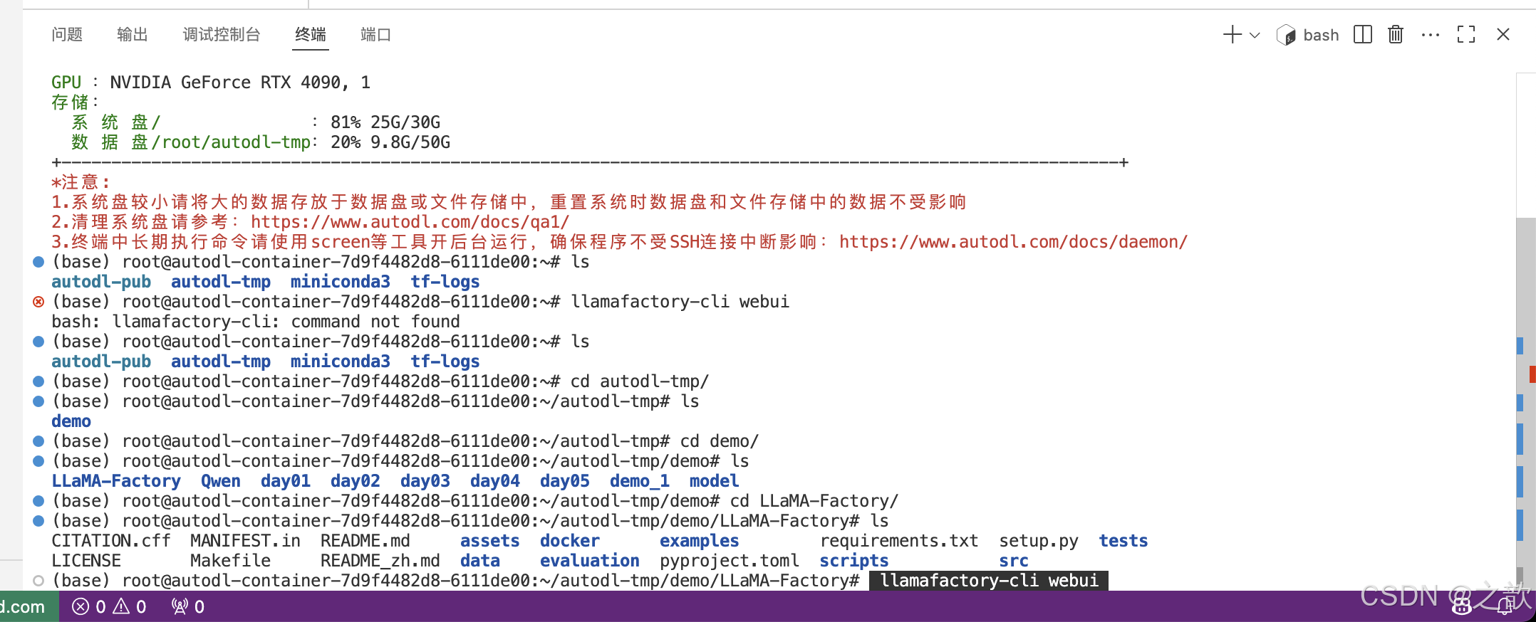Open the more actions ellipsis menu

[x=1430, y=34]
